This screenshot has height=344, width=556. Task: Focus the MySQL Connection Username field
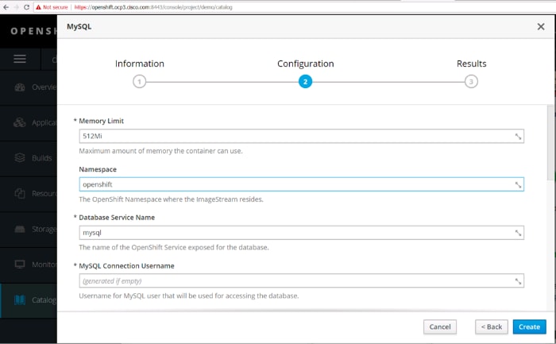pos(301,281)
